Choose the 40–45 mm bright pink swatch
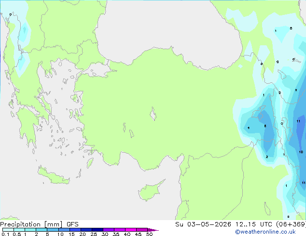The image size is (306, 236). coord(131,230)
